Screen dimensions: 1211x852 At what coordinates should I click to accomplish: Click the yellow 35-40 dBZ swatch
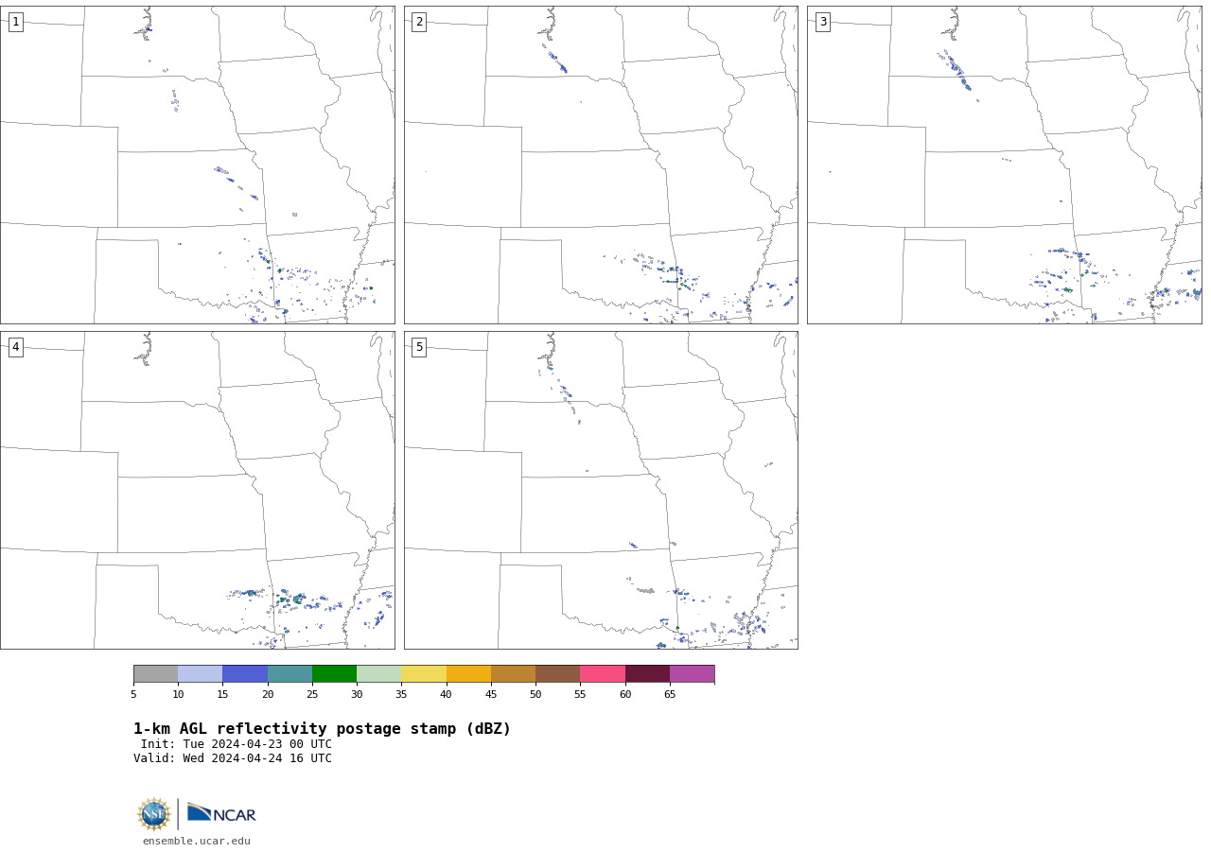pyautogui.click(x=424, y=674)
